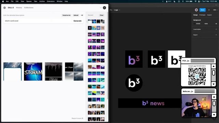Open the Figma zoom percentage dropdown
Screen dimensions: 219x123
pos(215,10)
